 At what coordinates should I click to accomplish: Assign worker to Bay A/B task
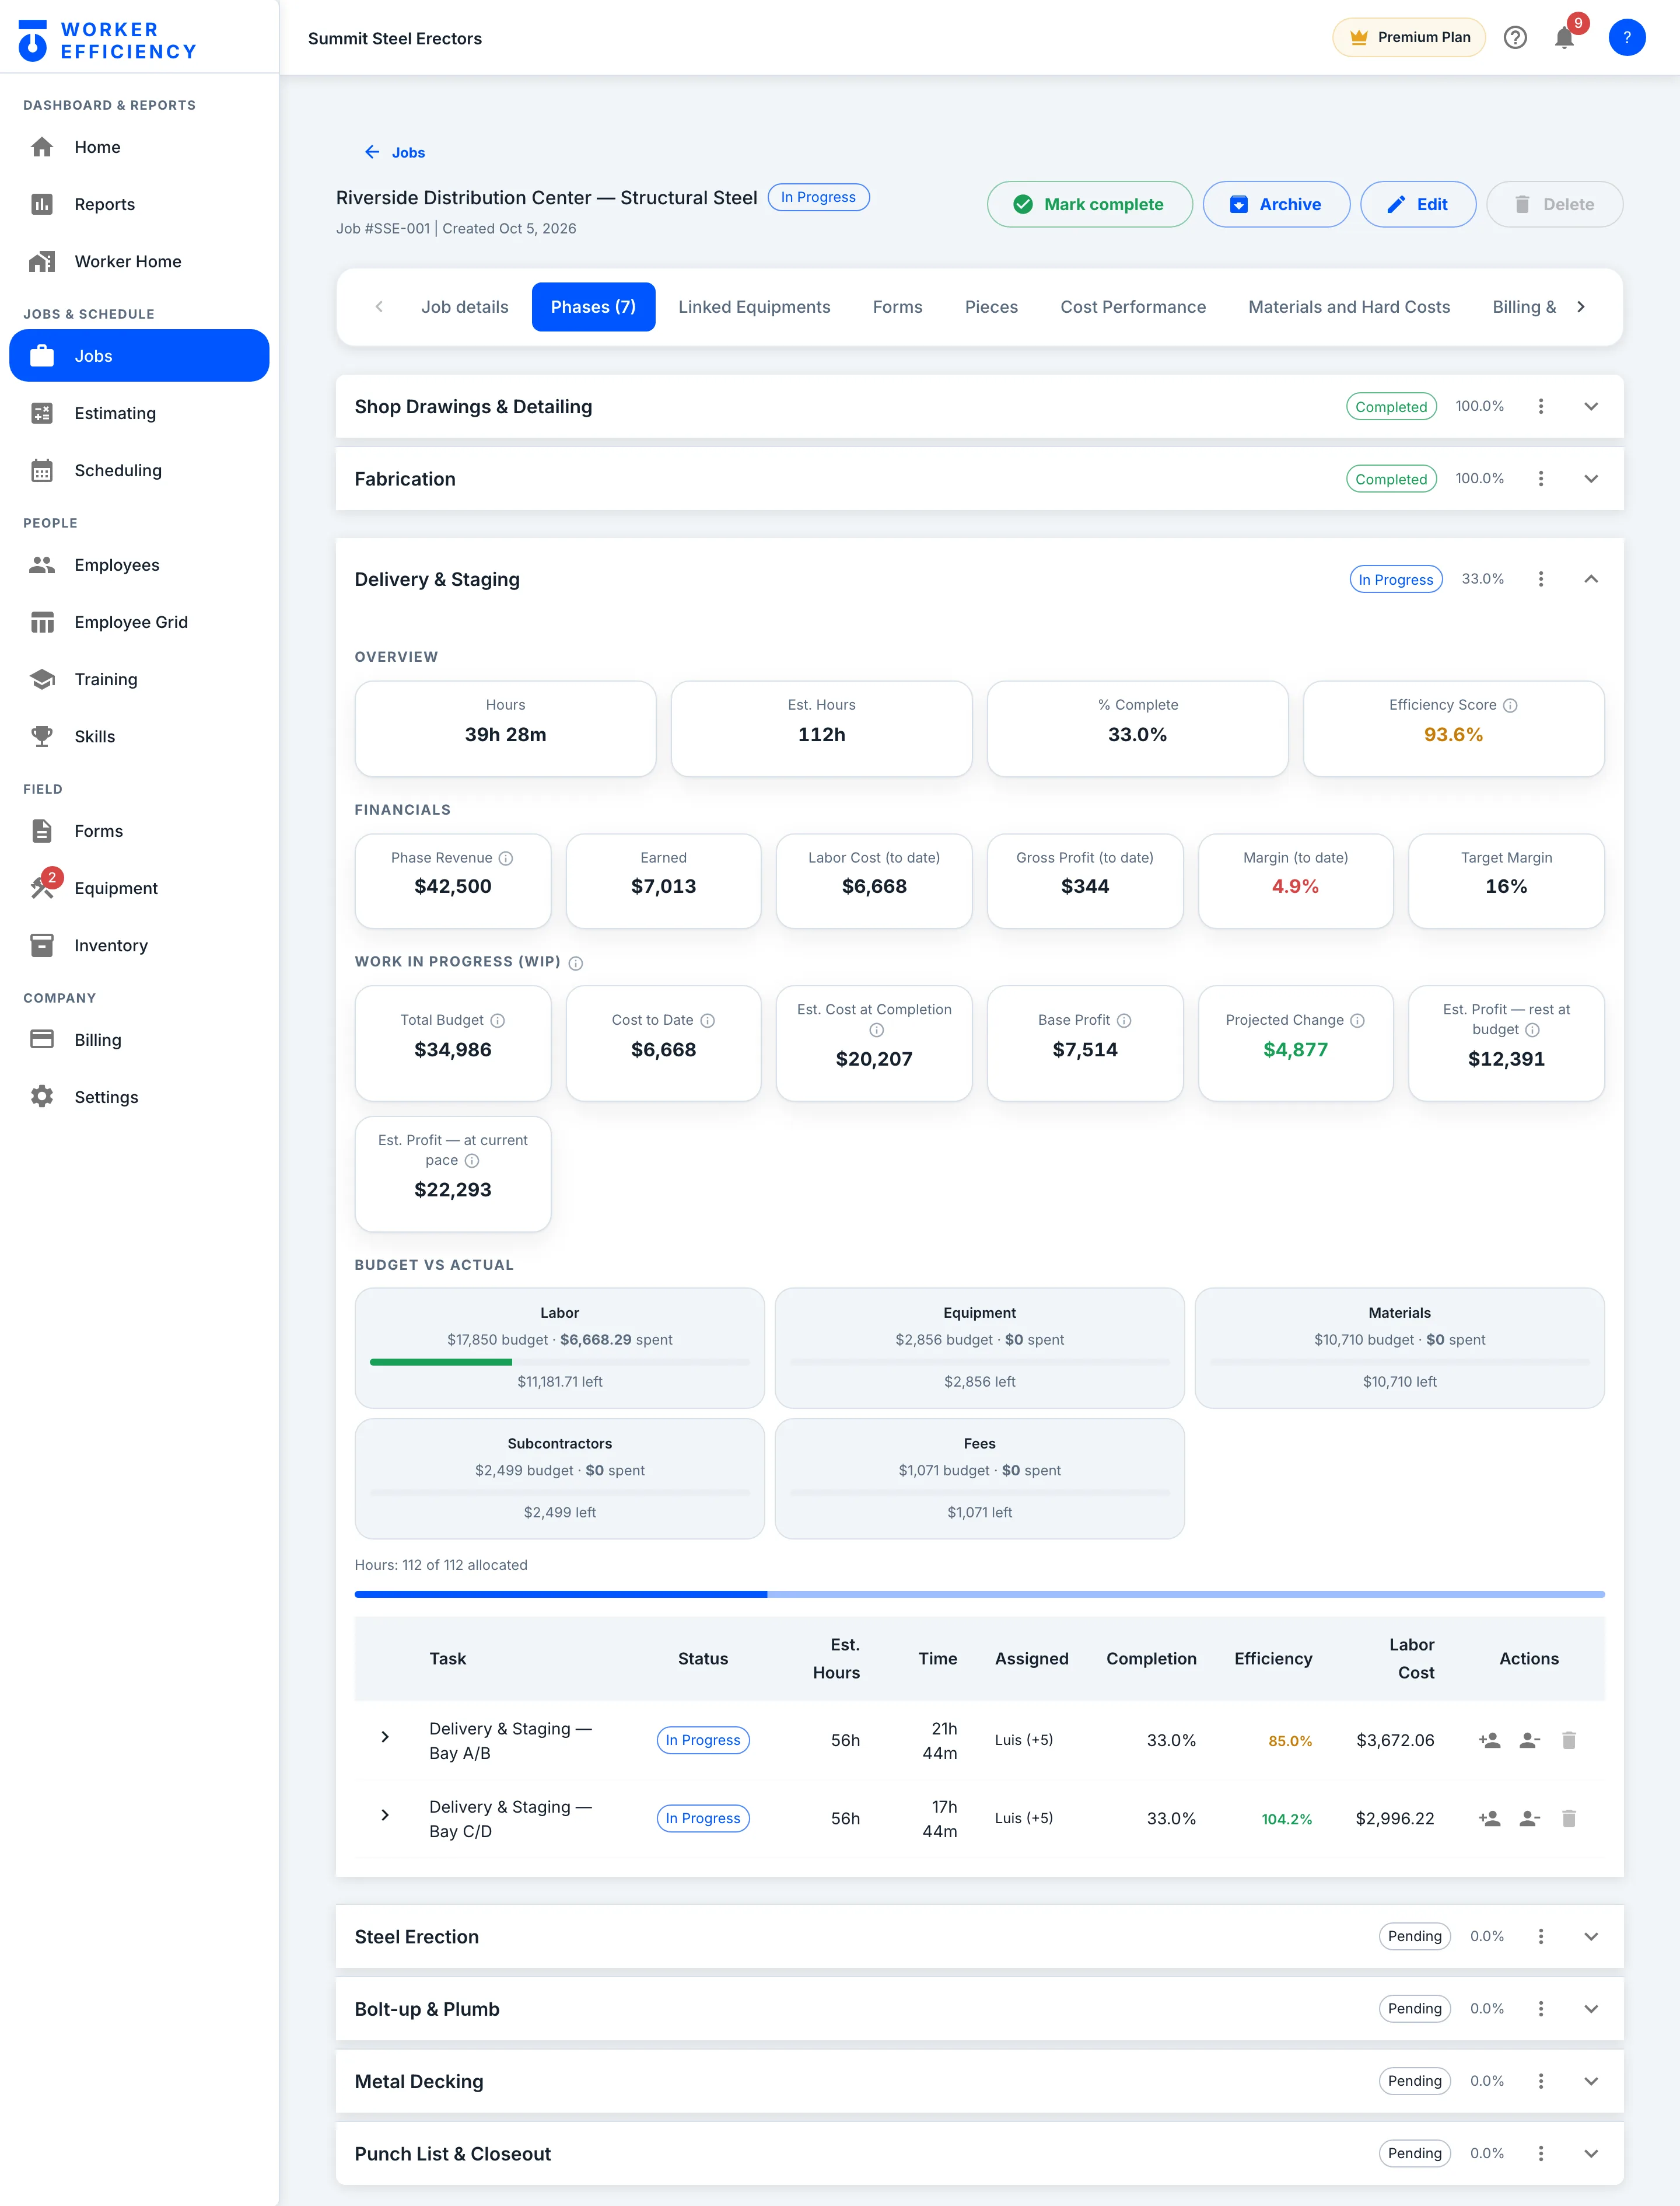click(x=1489, y=1740)
